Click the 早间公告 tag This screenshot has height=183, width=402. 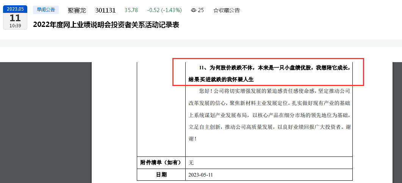tap(46, 10)
